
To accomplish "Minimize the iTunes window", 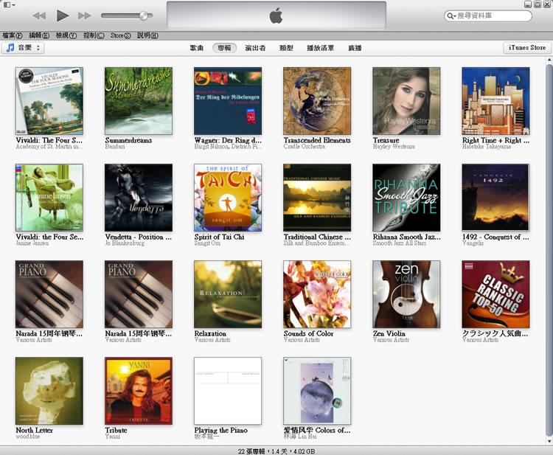I will point(528,4).
